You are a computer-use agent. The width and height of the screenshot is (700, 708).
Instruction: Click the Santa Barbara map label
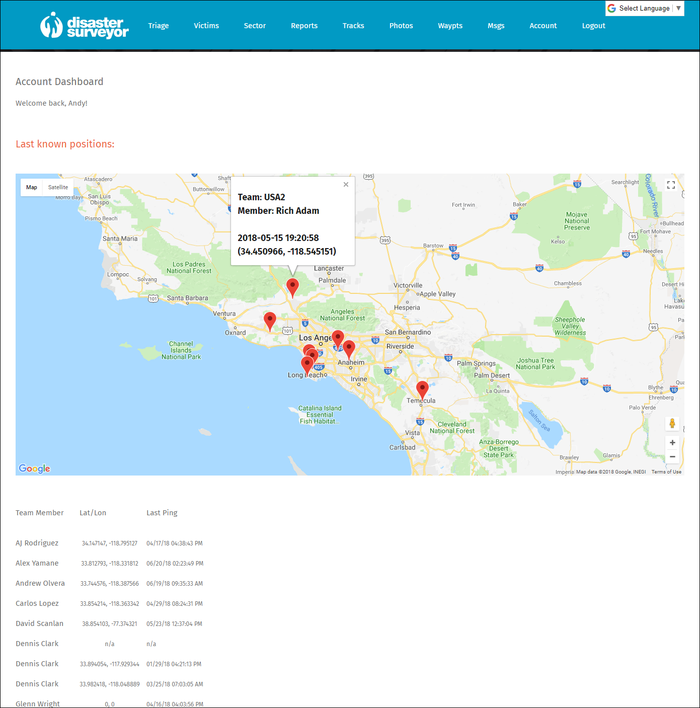click(x=187, y=298)
